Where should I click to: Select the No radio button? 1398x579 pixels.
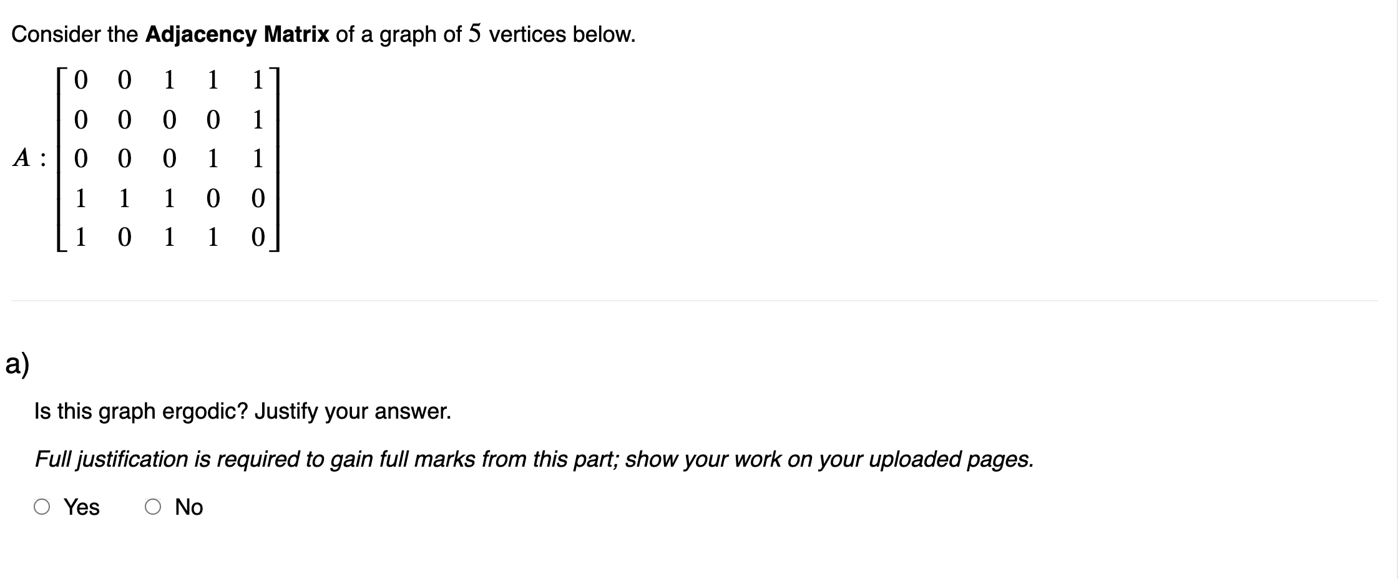point(153,507)
